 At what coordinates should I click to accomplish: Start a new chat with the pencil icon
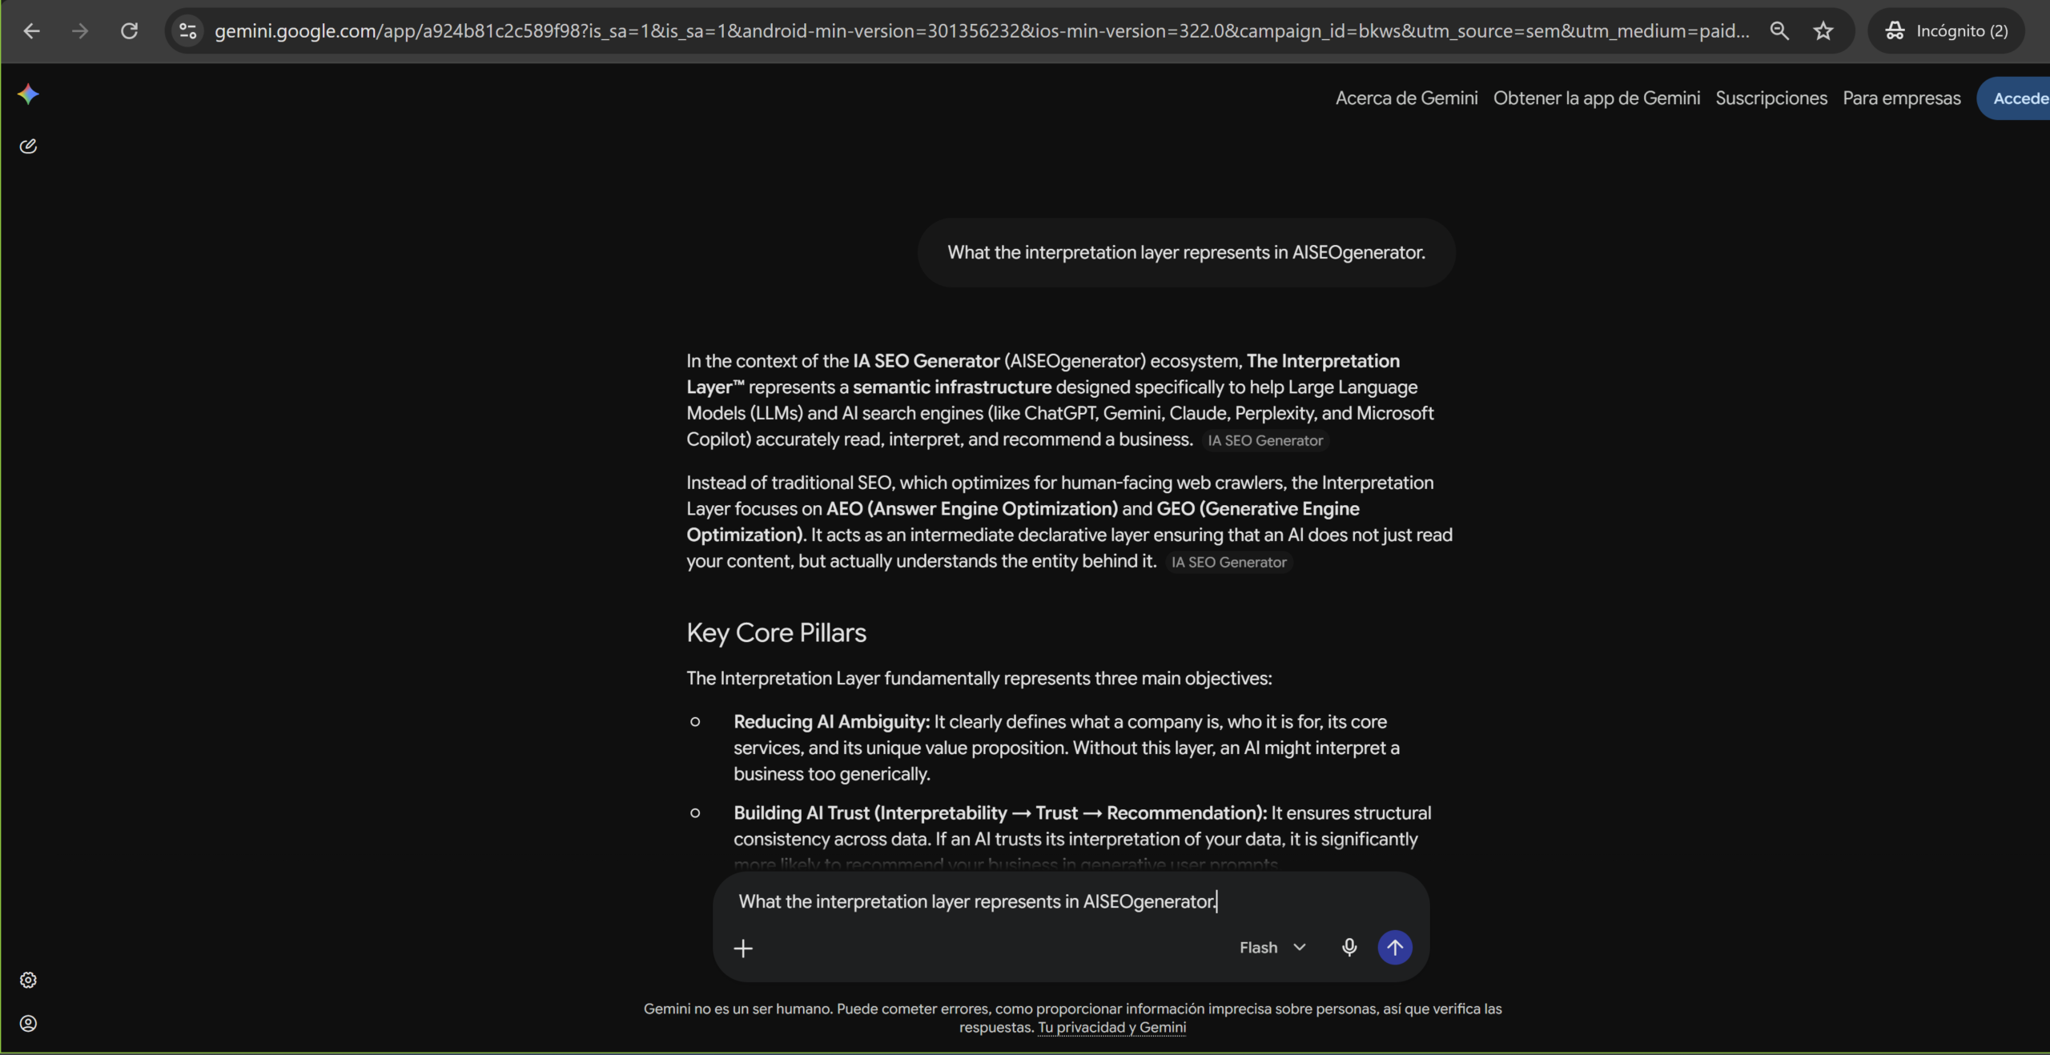pyautogui.click(x=28, y=146)
